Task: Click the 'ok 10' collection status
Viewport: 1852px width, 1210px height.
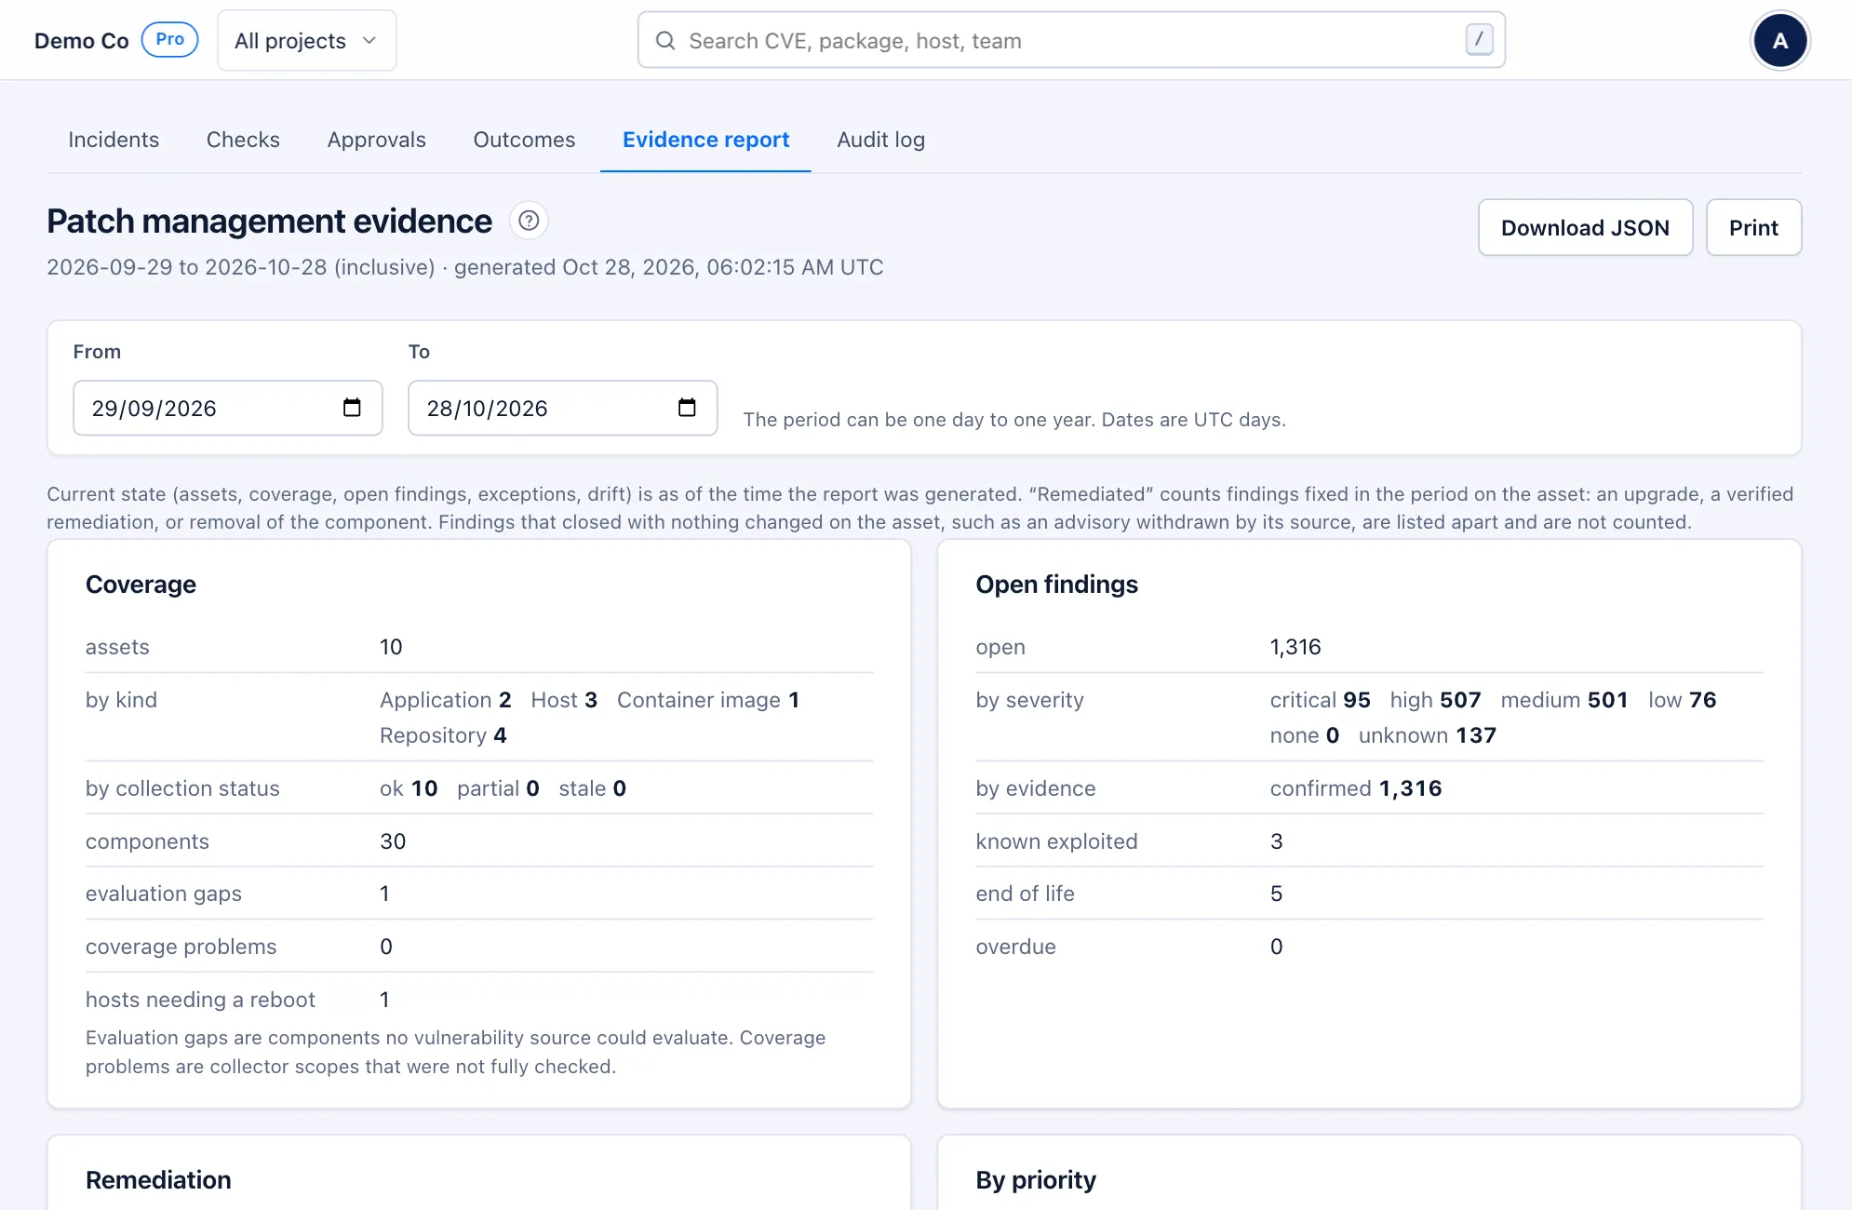Action: click(x=409, y=788)
